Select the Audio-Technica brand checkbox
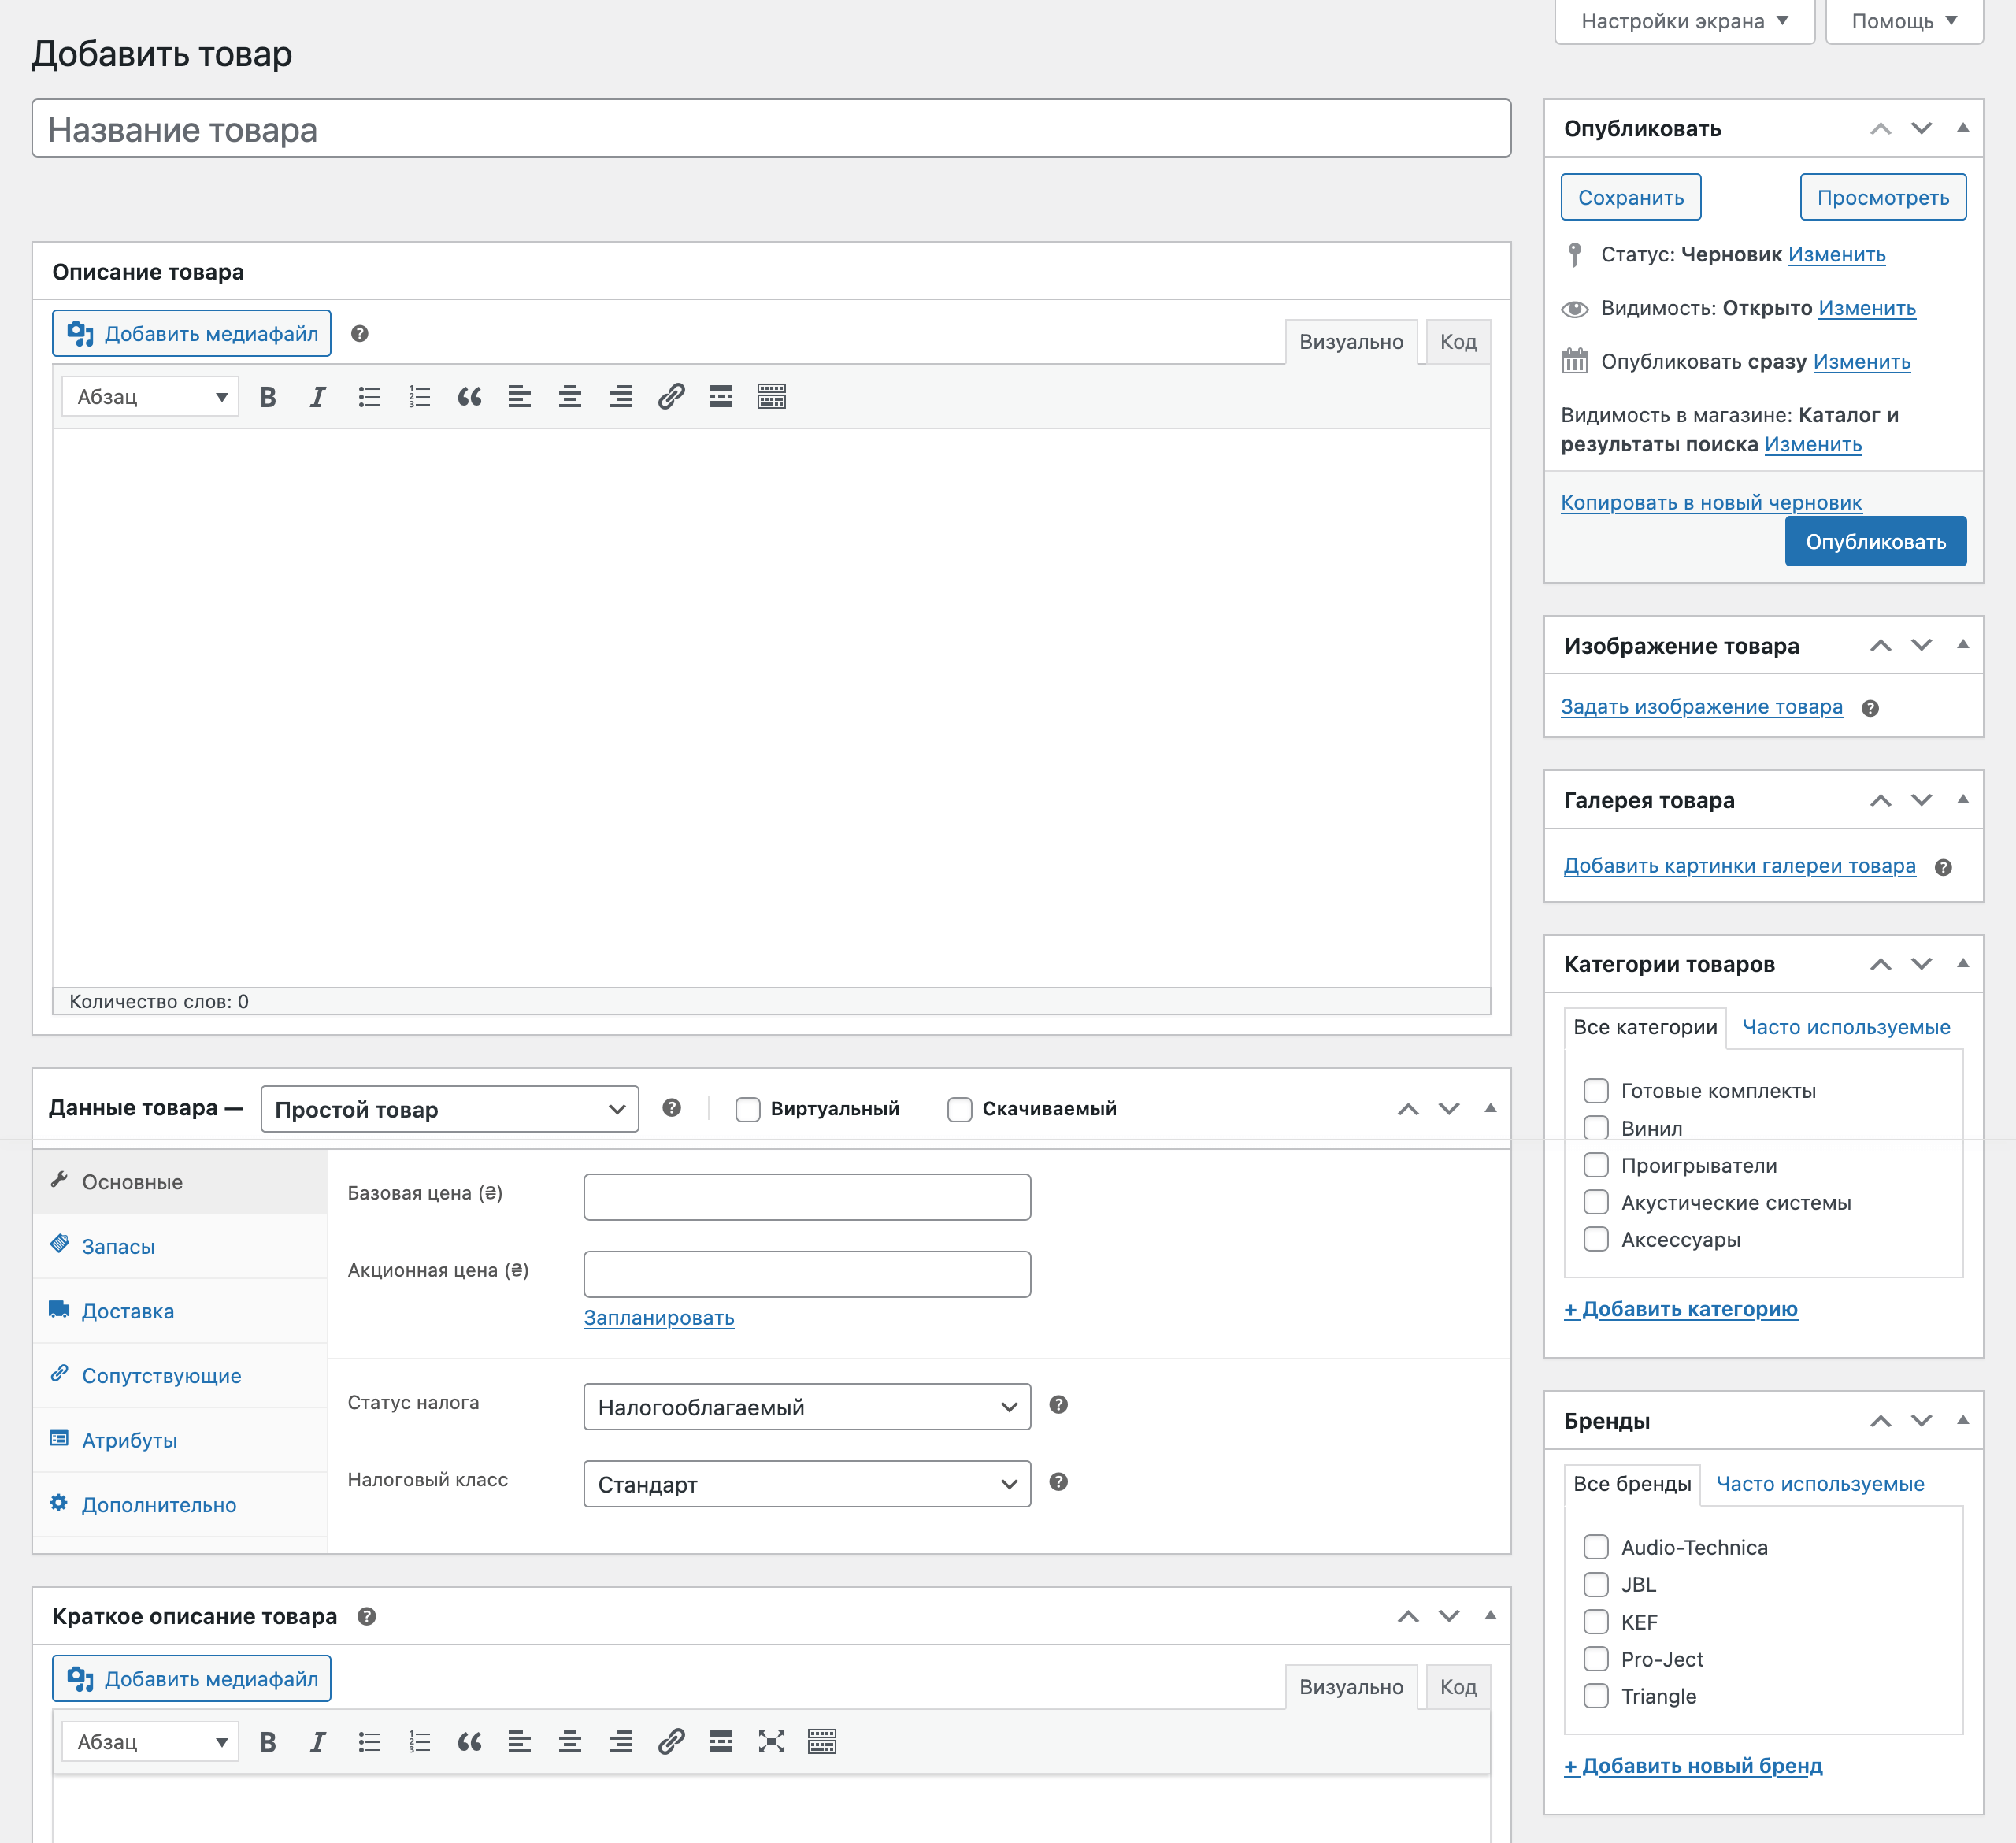2016x1843 pixels. click(x=1596, y=1547)
